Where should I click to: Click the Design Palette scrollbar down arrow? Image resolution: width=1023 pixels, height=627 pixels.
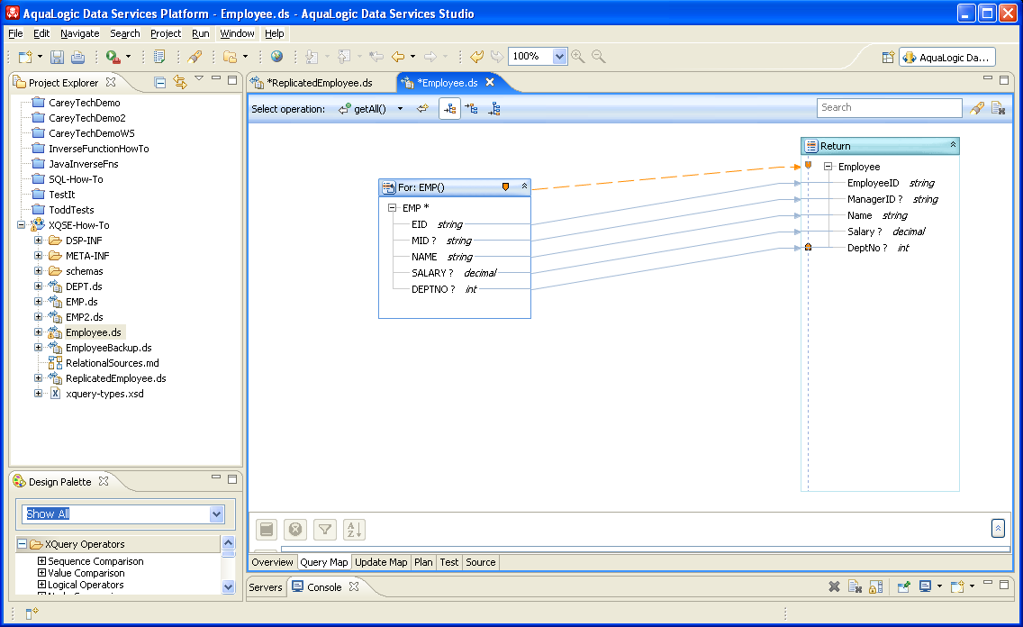click(228, 586)
